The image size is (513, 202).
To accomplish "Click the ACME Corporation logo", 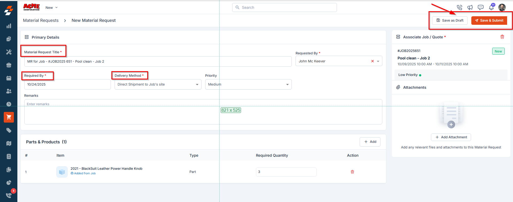I will click(32, 7).
